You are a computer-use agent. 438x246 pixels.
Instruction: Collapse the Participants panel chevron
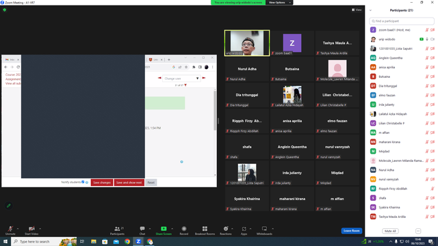point(370,10)
